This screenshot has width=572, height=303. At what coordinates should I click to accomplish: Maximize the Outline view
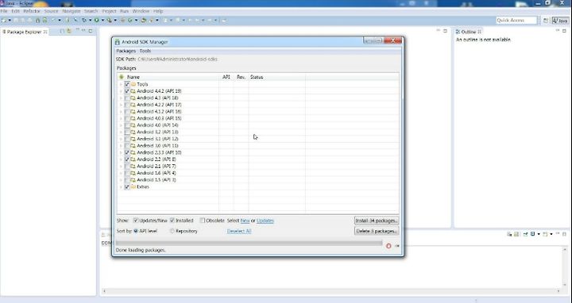564,31
